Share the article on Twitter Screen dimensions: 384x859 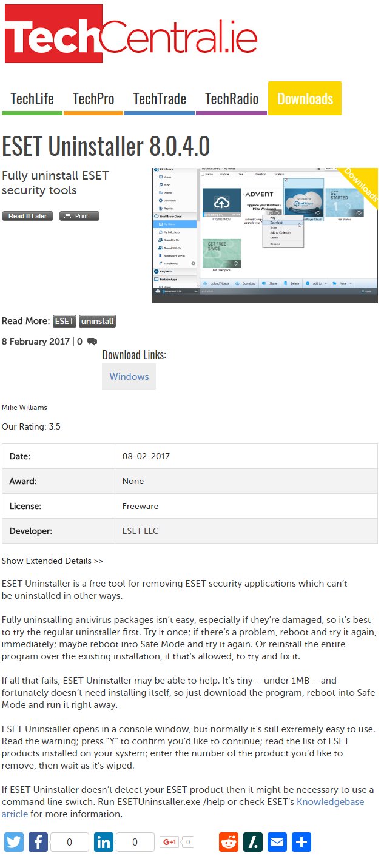click(14, 841)
